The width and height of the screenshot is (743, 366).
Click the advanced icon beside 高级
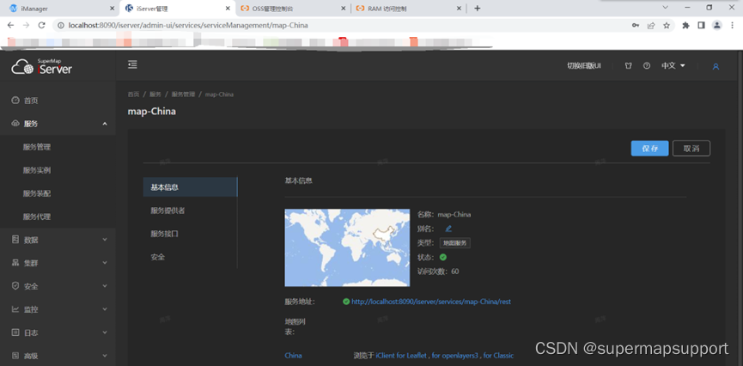[x=15, y=356]
